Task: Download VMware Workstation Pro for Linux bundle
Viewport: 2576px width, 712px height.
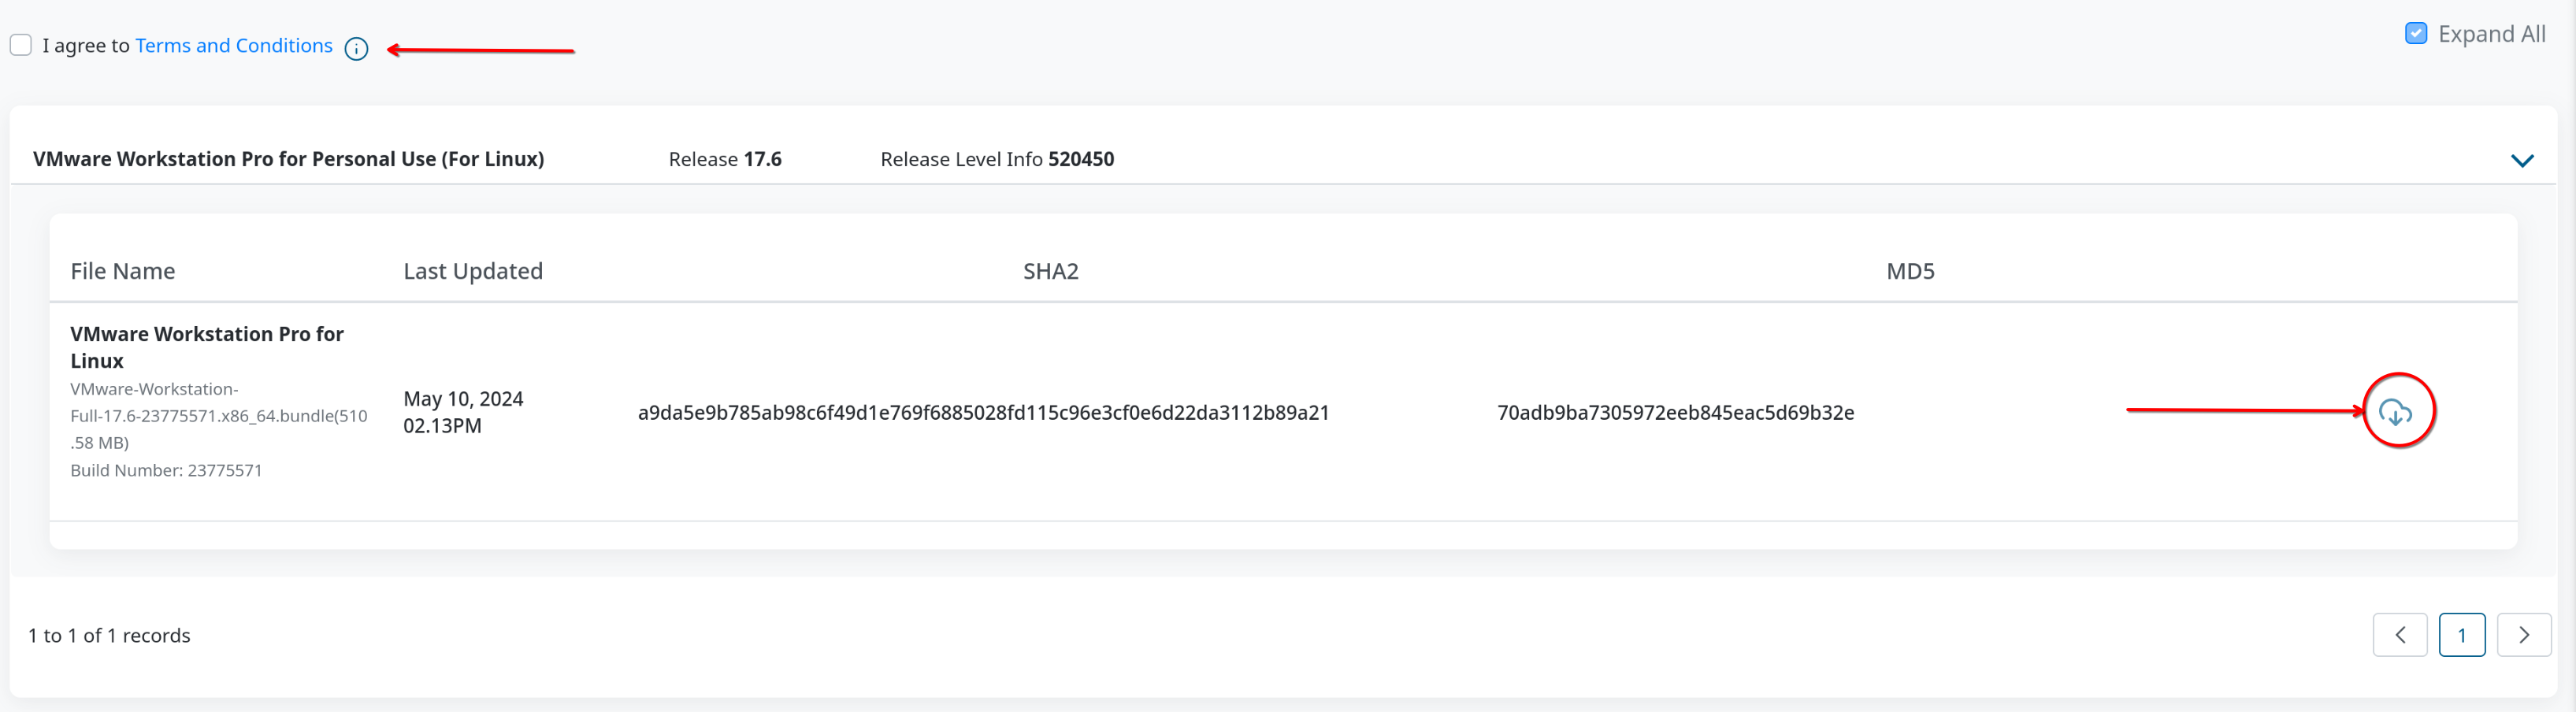Action: tap(2395, 412)
